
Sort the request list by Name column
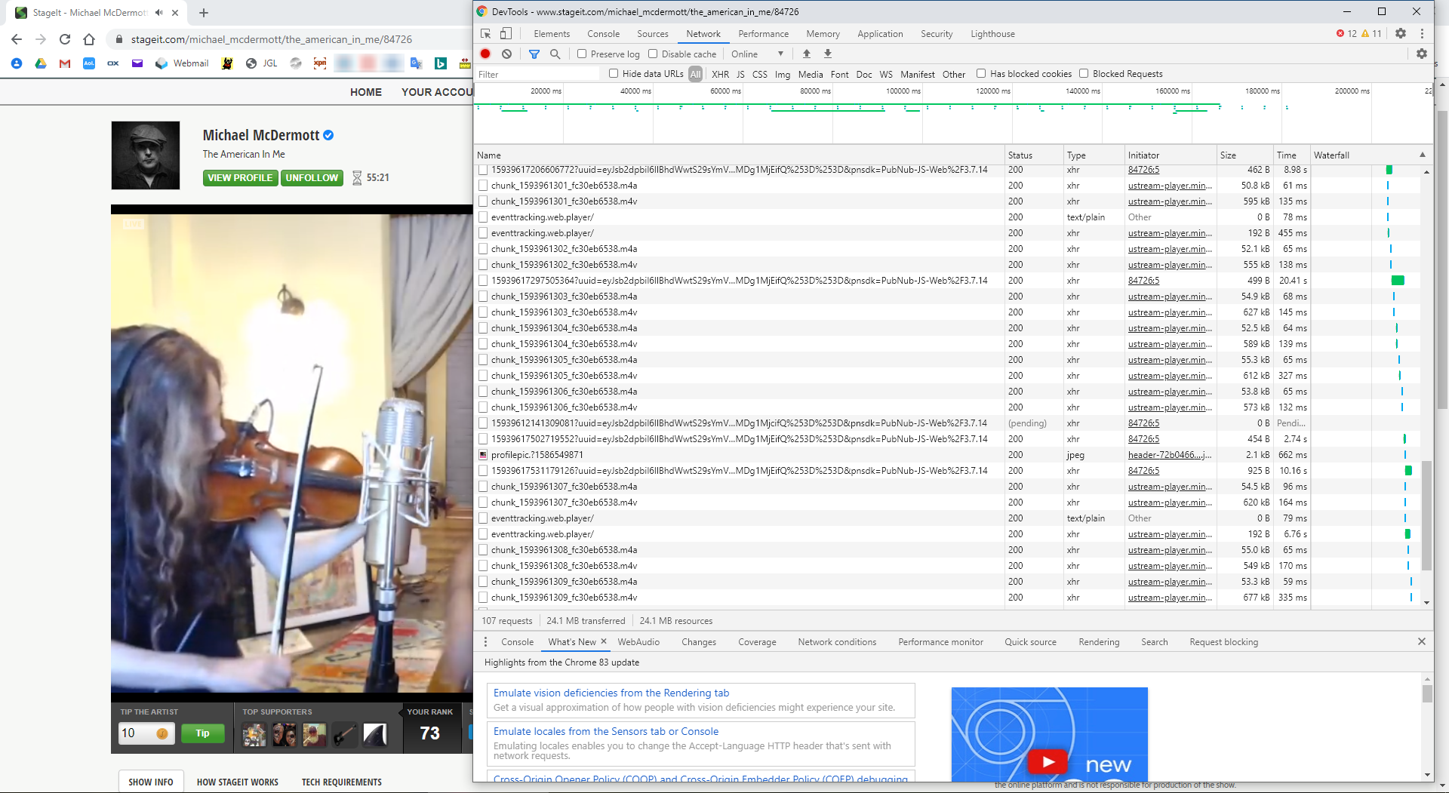[x=740, y=155]
